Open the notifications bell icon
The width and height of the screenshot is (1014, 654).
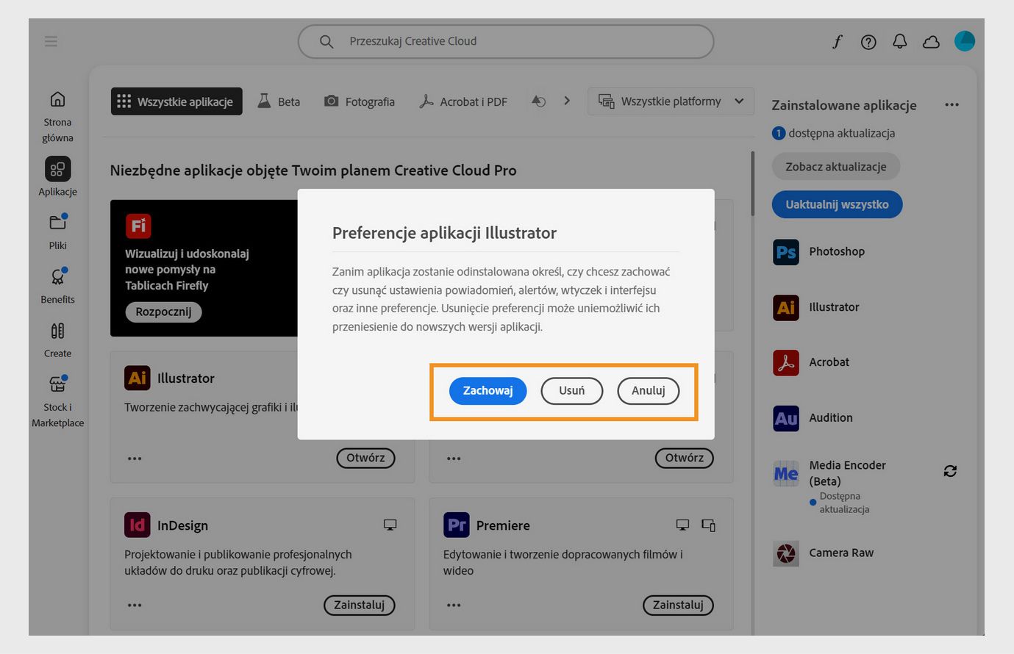point(900,42)
